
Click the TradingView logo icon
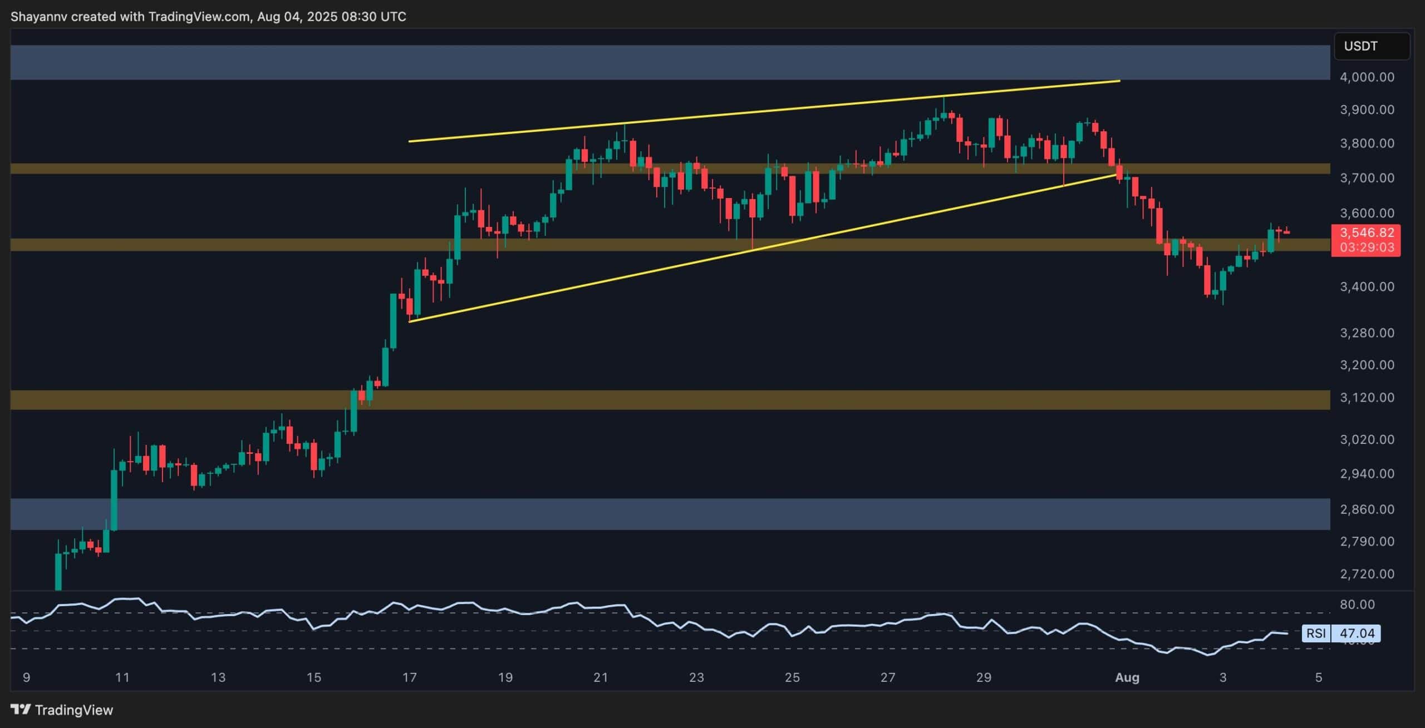(x=21, y=710)
